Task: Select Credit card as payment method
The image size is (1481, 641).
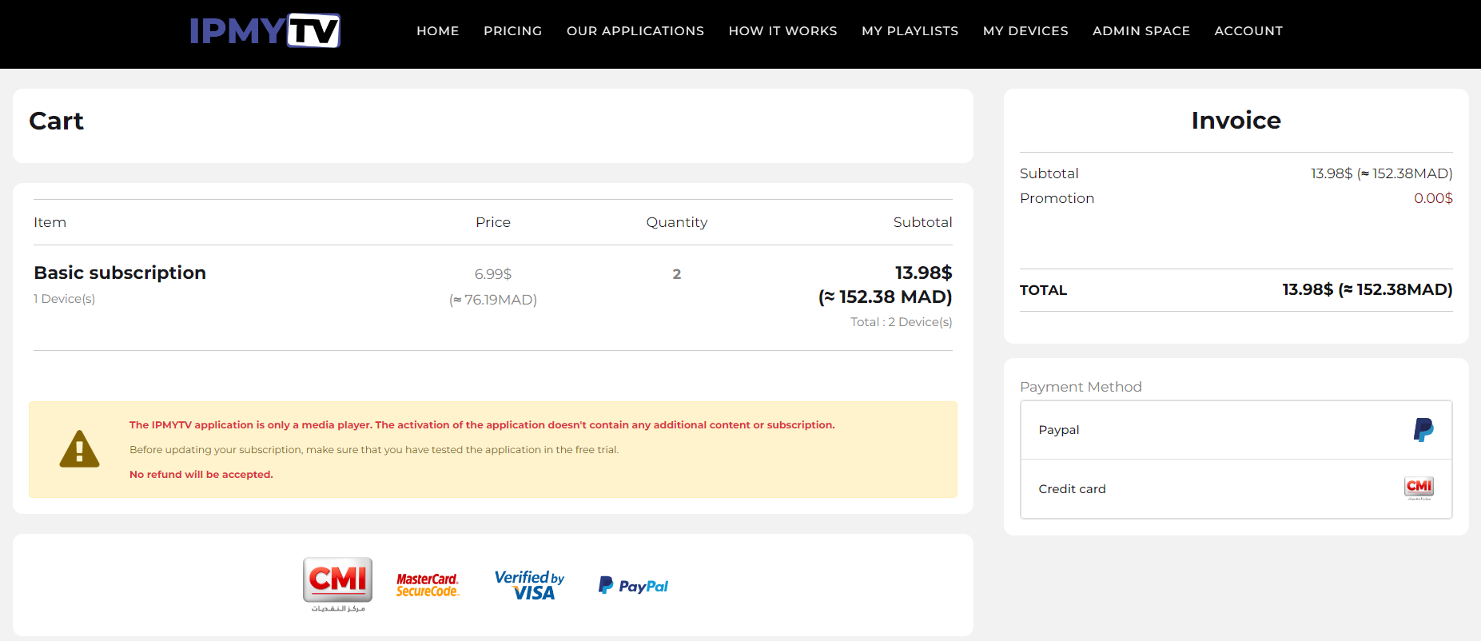Action: [1236, 489]
